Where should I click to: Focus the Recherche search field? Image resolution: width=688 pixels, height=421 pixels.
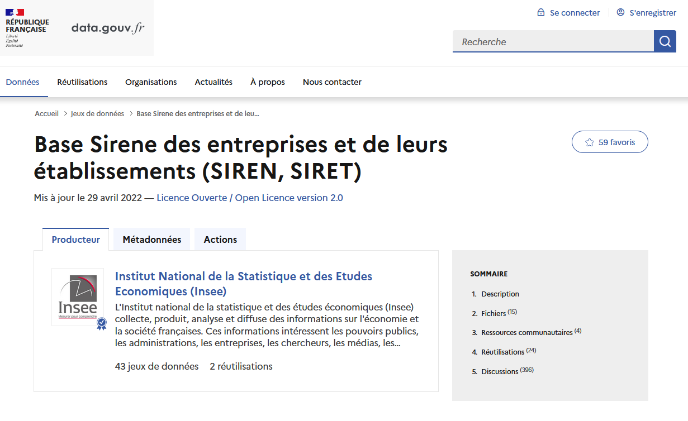tap(553, 42)
